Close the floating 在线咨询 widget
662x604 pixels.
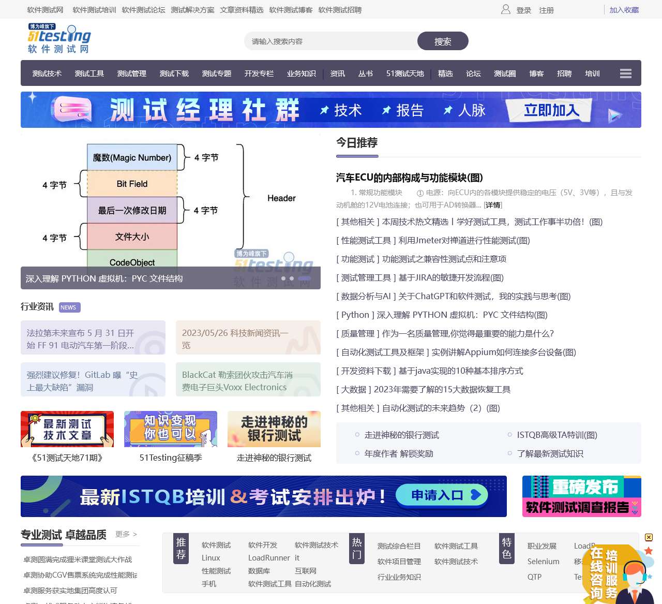(649, 537)
